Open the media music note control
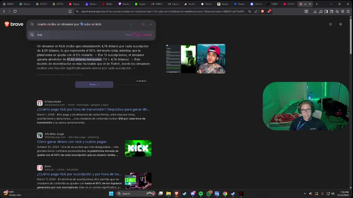 coord(320,12)
